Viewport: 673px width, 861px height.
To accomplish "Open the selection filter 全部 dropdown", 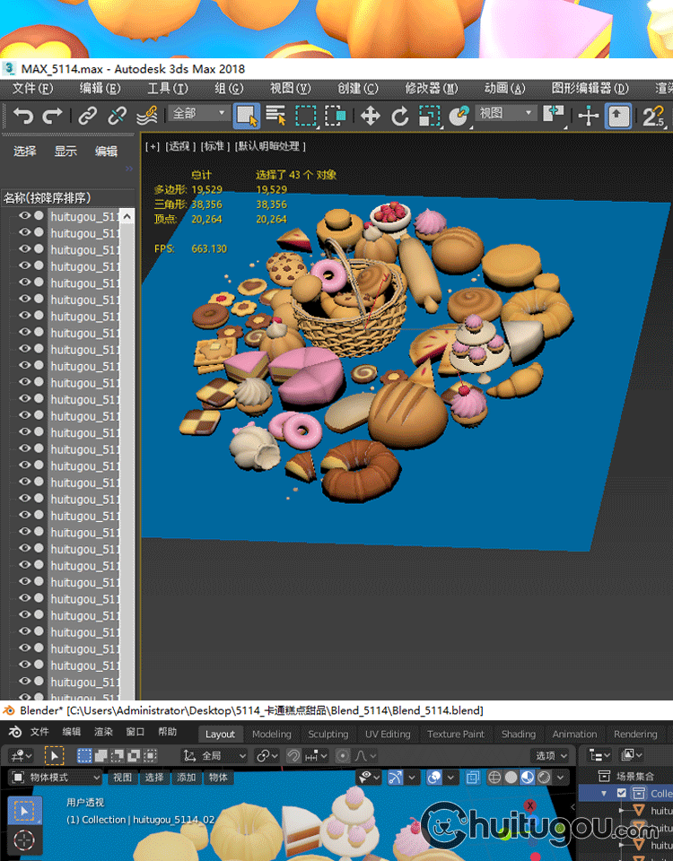I will 199,113.
